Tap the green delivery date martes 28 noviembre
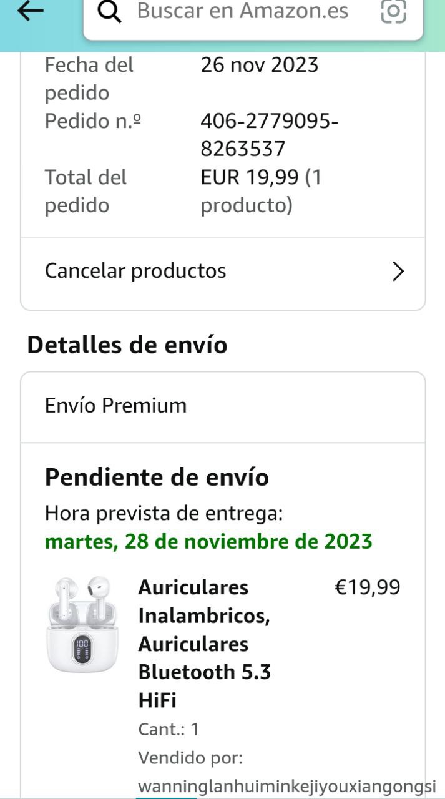The width and height of the screenshot is (445, 799). pyautogui.click(x=208, y=541)
